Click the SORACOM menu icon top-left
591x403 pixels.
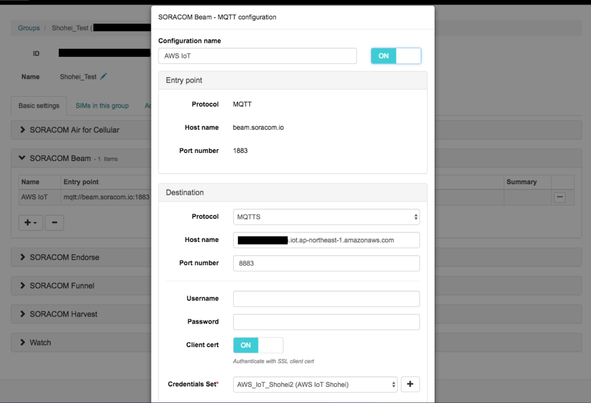coord(11,3)
